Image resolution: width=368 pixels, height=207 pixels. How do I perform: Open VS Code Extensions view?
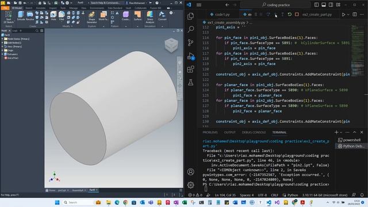click(x=190, y=69)
